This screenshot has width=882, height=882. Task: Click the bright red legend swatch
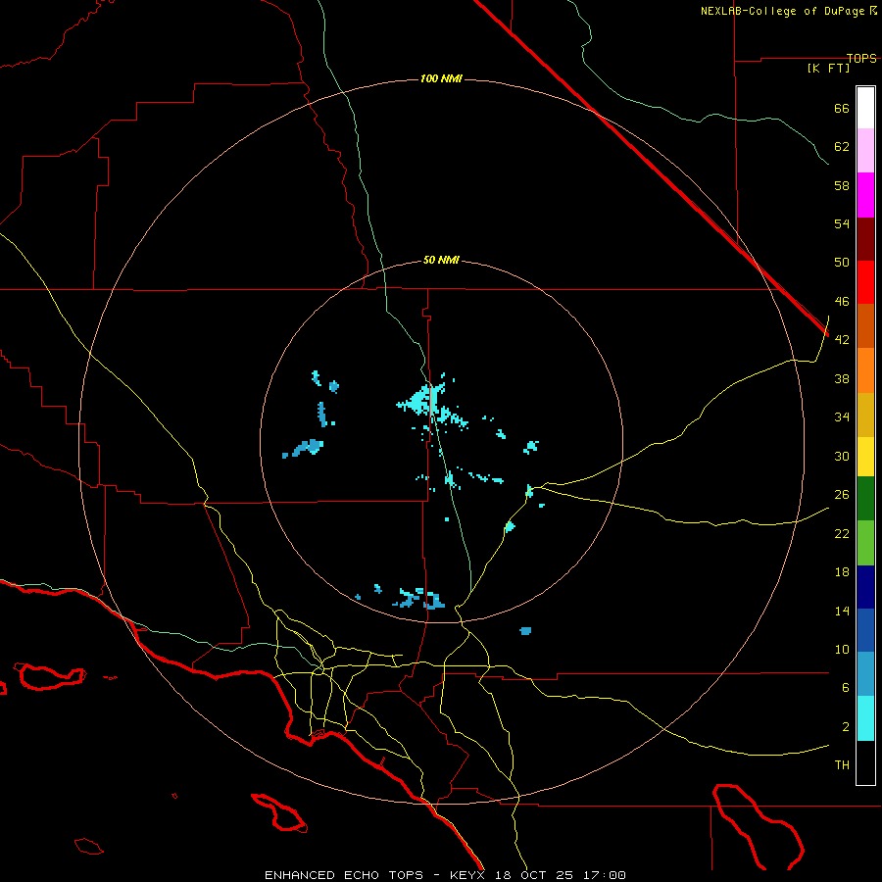pyautogui.click(x=865, y=282)
